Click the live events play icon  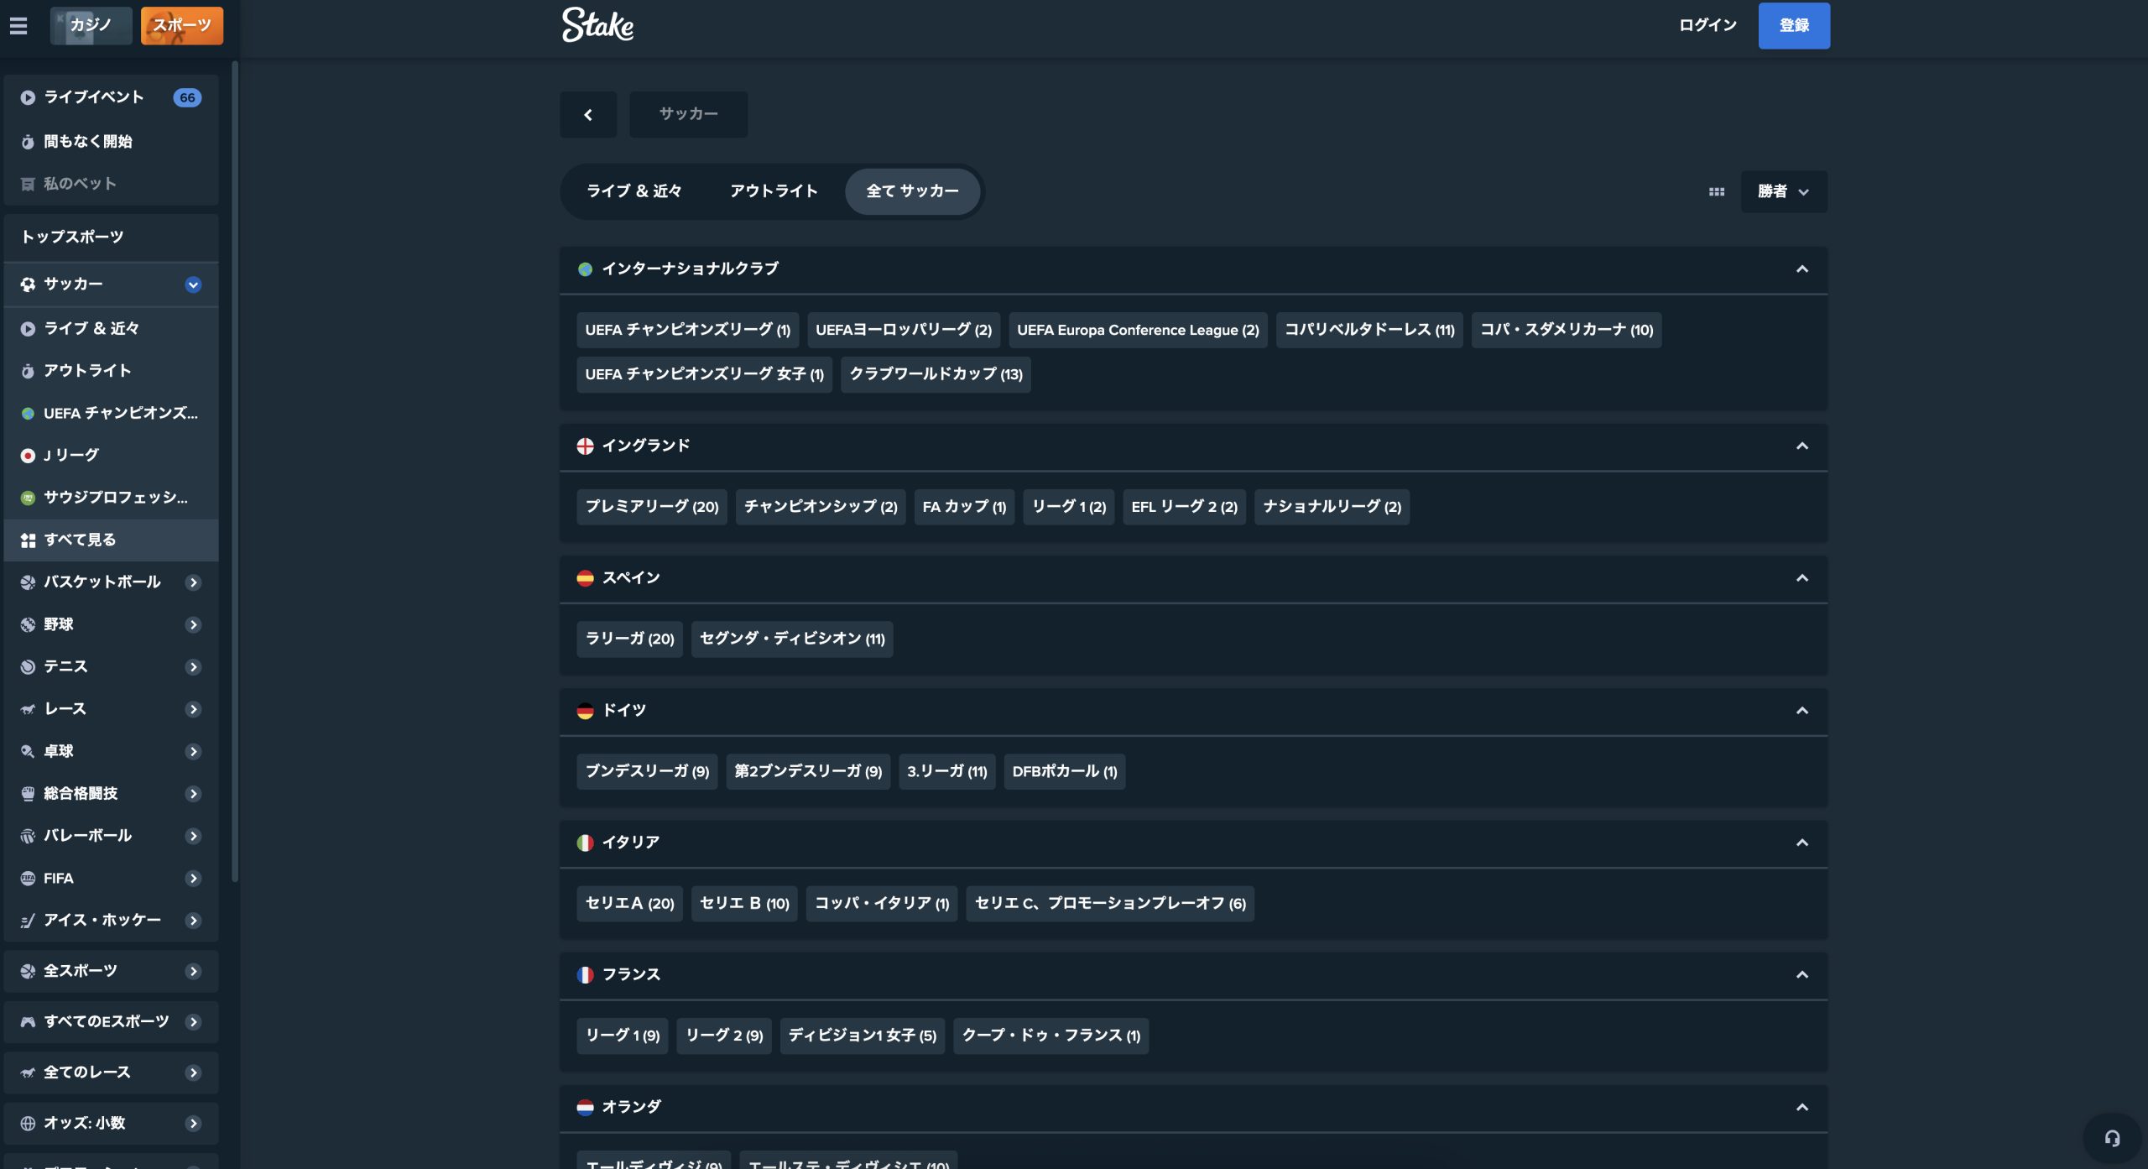[x=28, y=97]
